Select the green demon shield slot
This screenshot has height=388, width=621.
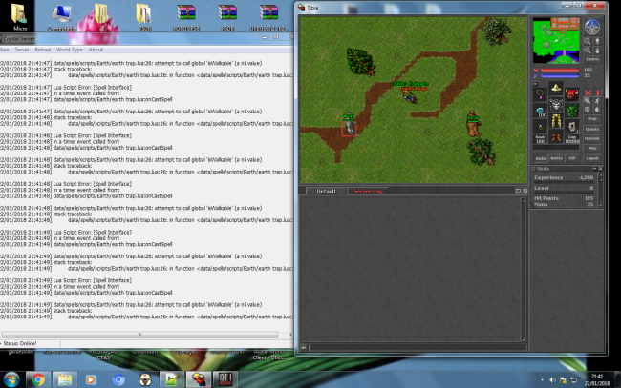tap(571, 111)
